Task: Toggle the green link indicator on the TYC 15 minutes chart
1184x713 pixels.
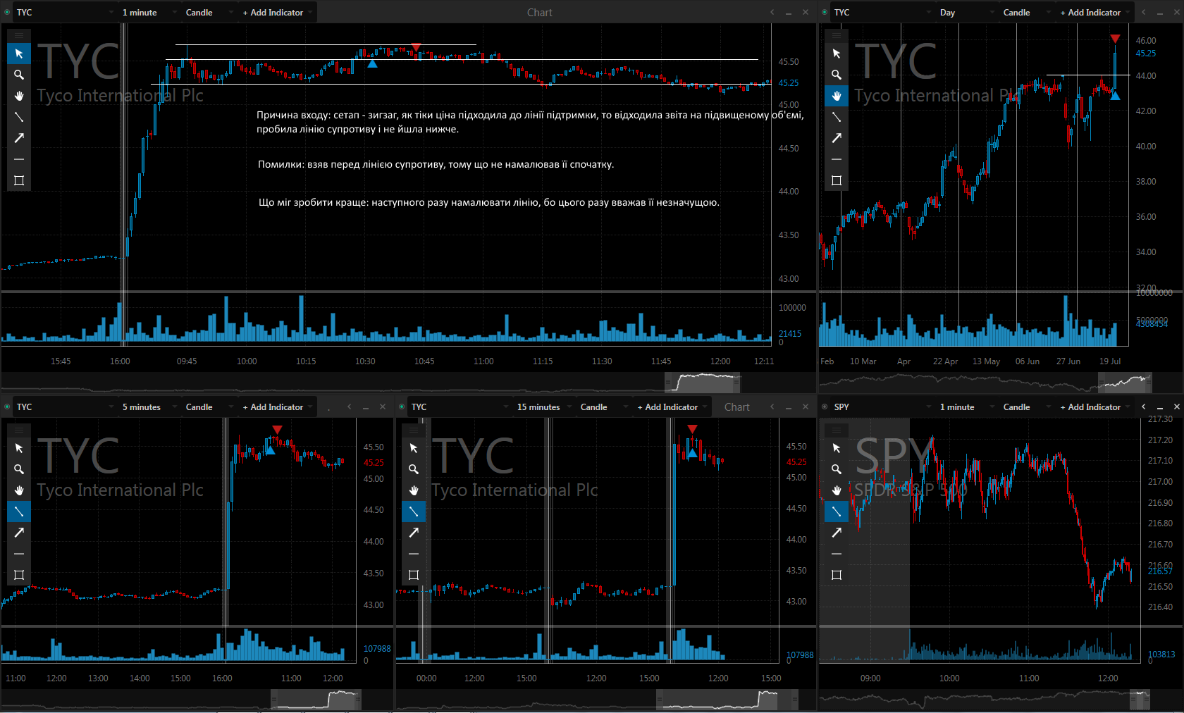Action: pyautogui.click(x=402, y=407)
